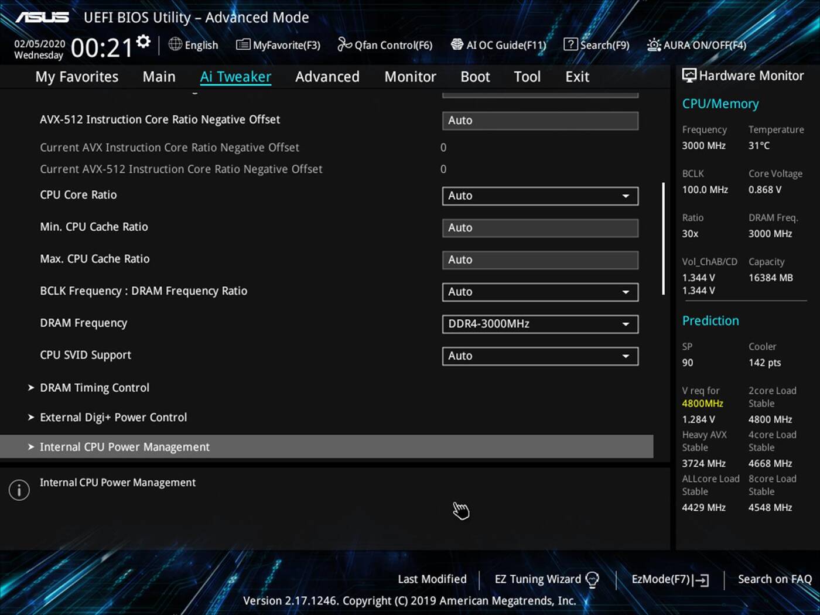Open Internal CPU Power Management
Image resolution: width=820 pixels, height=615 pixels.
click(x=124, y=446)
